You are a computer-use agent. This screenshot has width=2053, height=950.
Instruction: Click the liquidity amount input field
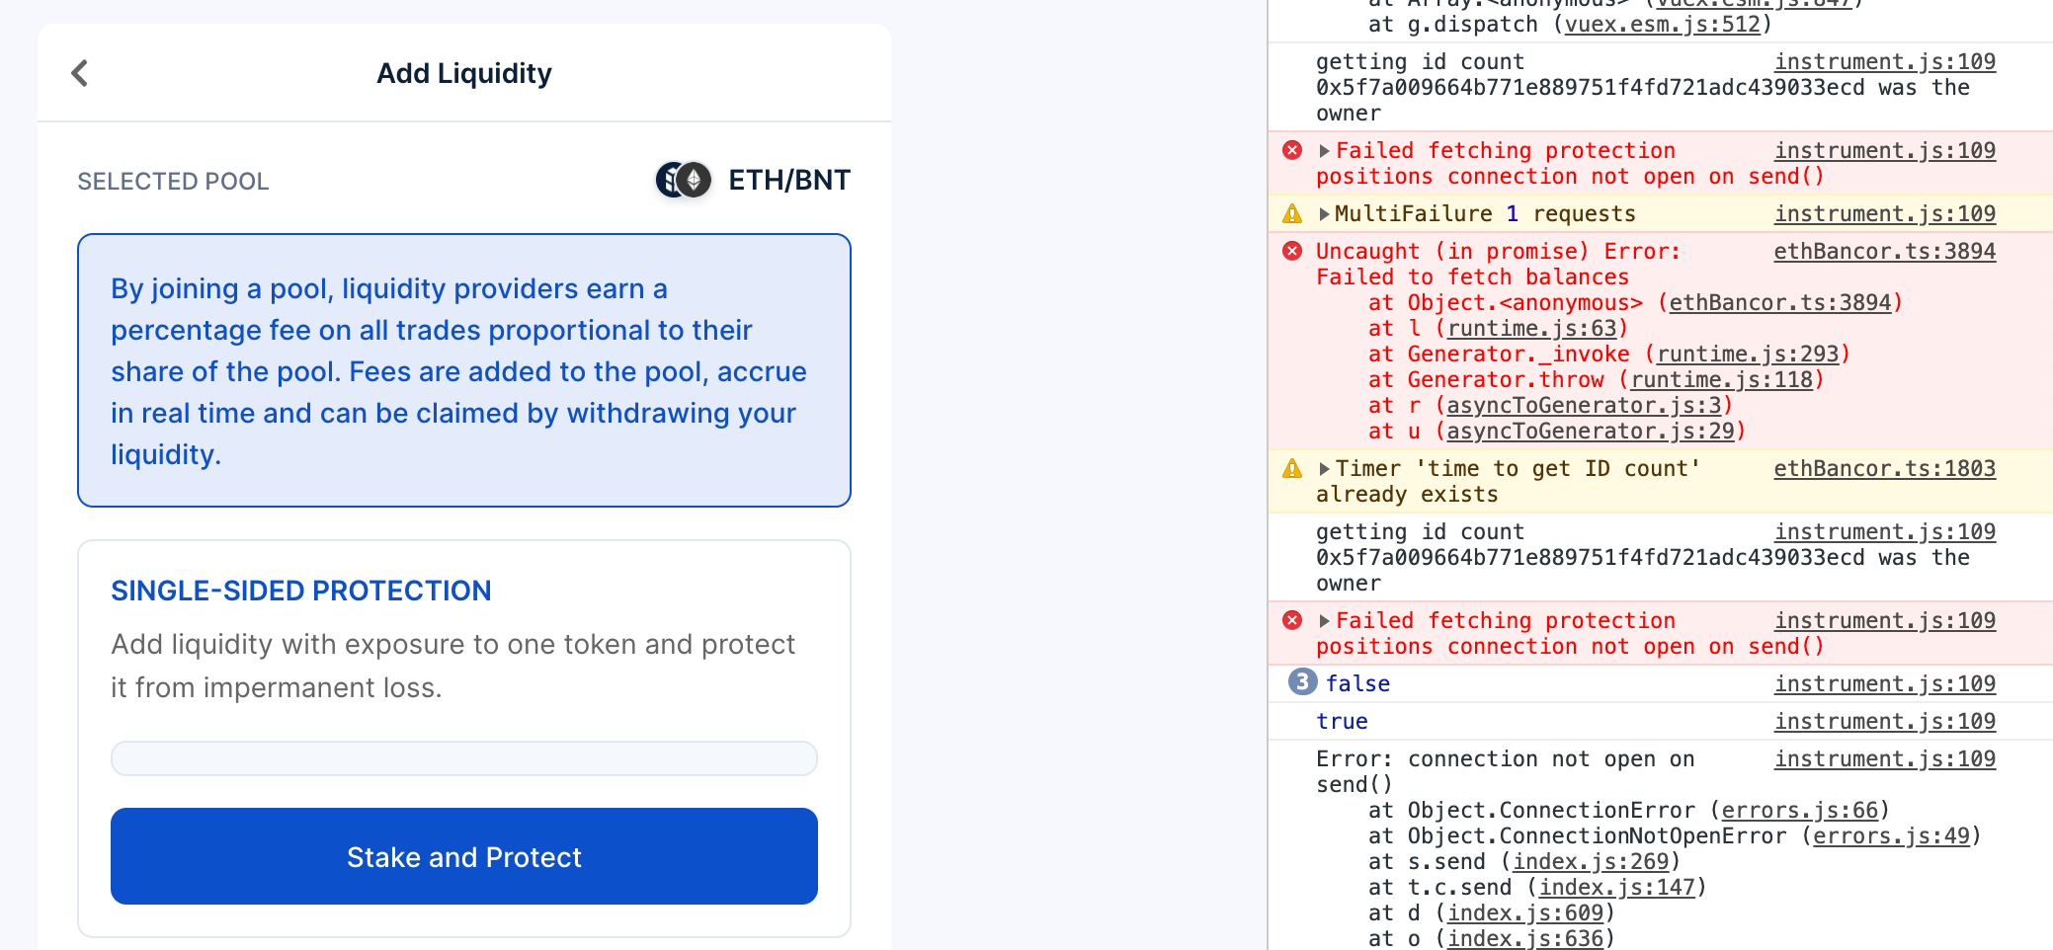tap(464, 757)
